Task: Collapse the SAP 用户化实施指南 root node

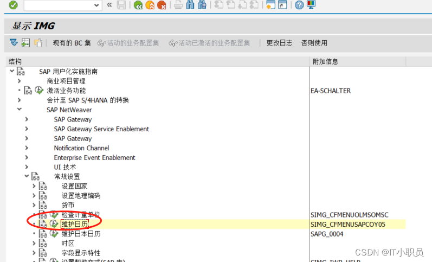Action: (x=12, y=71)
